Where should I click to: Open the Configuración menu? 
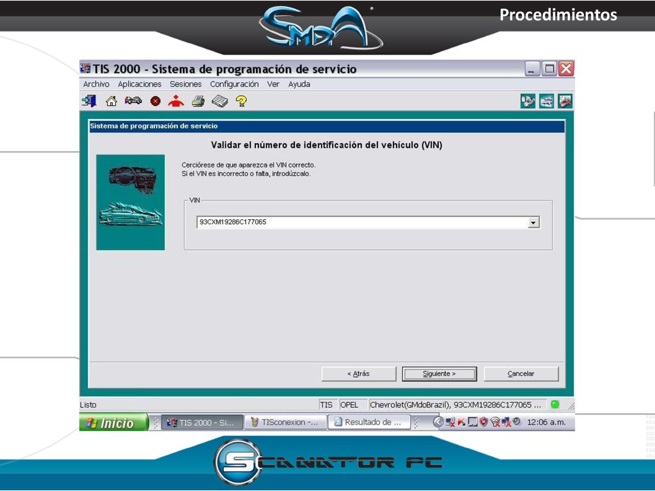234,84
